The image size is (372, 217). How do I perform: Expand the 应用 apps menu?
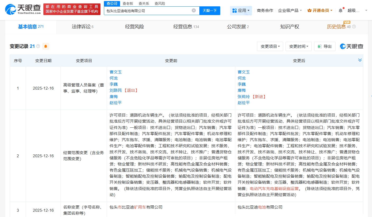point(241,11)
